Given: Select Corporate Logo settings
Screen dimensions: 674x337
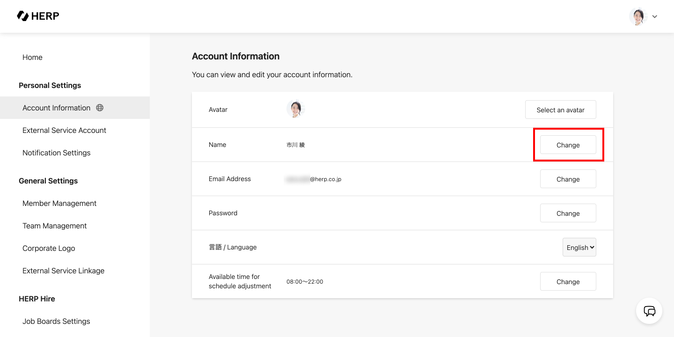Looking at the screenshot, I should click(49, 248).
